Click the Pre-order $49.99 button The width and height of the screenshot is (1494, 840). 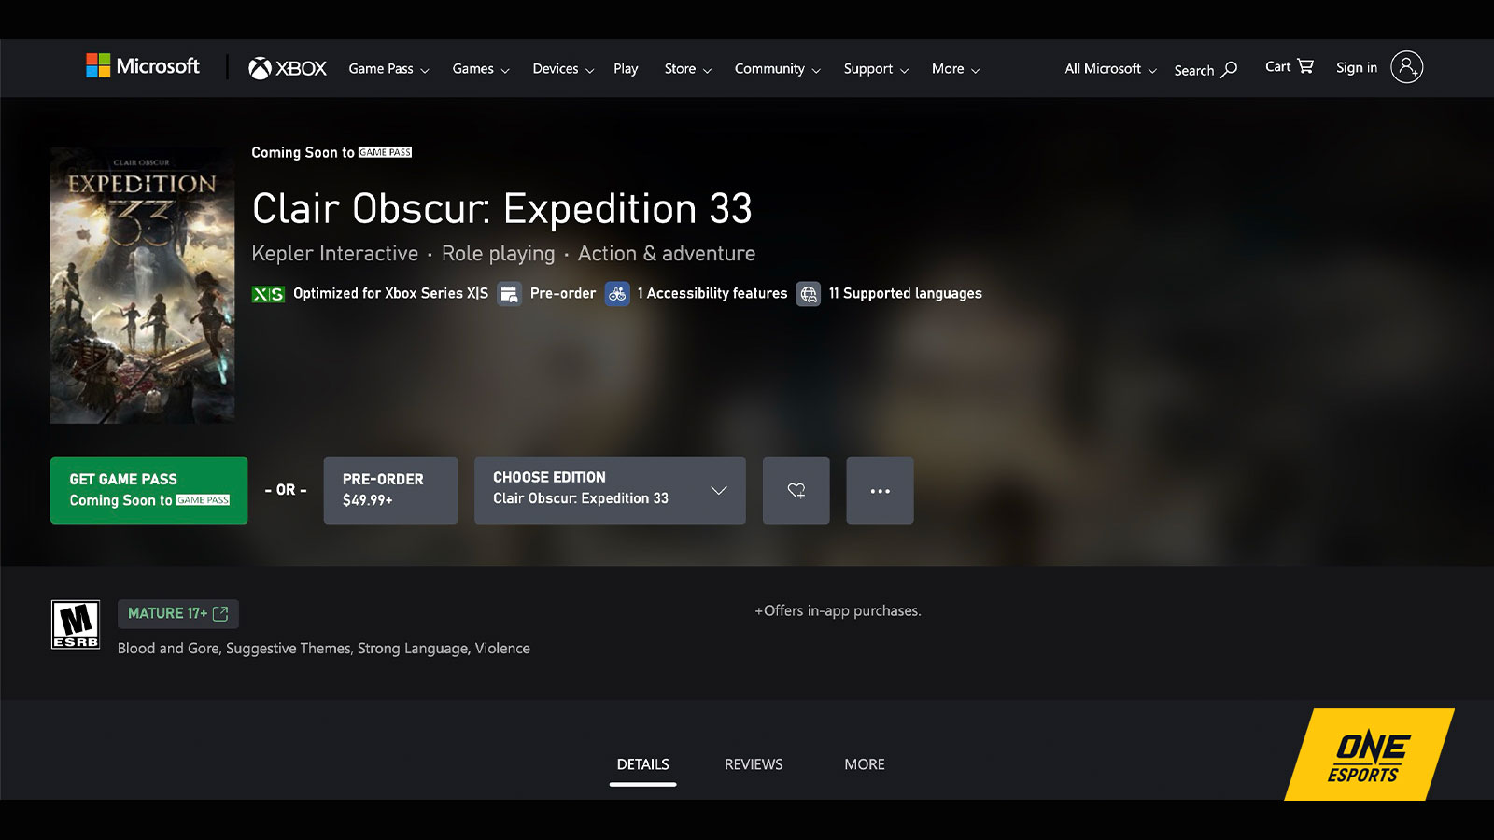click(x=389, y=490)
